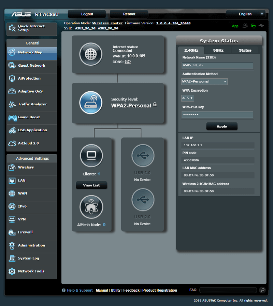Screen dimensions: 273x306
Task: Click the FAQ search magnifier icon
Action: 262,290
